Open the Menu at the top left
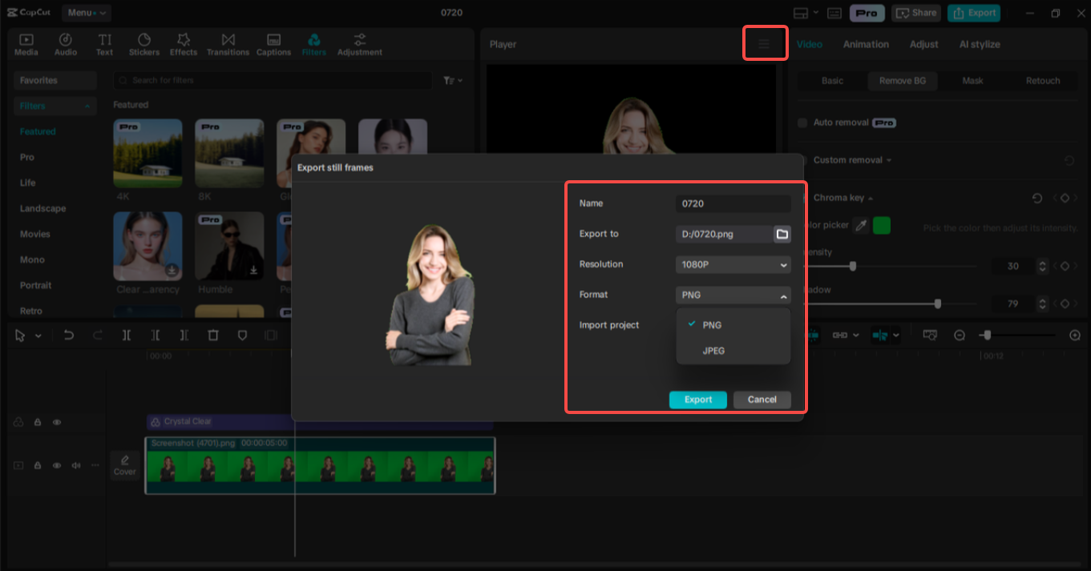The height and width of the screenshot is (571, 1091). (87, 13)
